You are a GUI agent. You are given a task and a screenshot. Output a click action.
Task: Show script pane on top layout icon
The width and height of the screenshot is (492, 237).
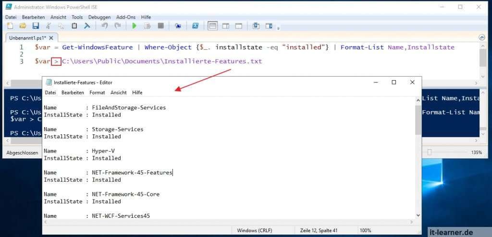coord(213,26)
